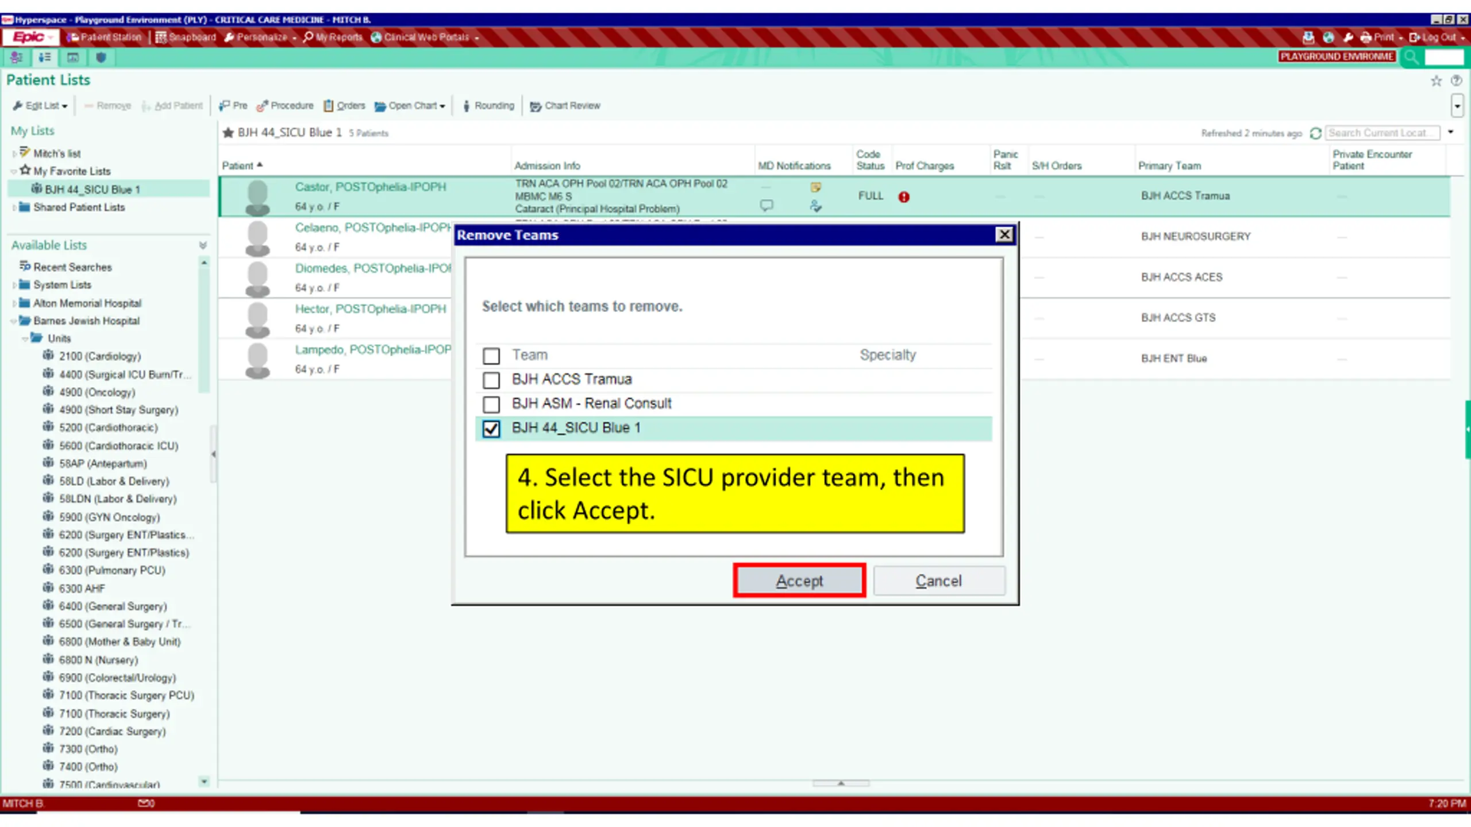This screenshot has height=827, width=1471.
Task: Sort by the Patient column header
Action: pos(242,165)
